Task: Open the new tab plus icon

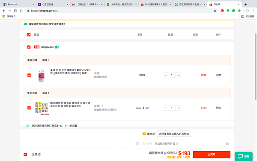Action: (x=245, y=4)
